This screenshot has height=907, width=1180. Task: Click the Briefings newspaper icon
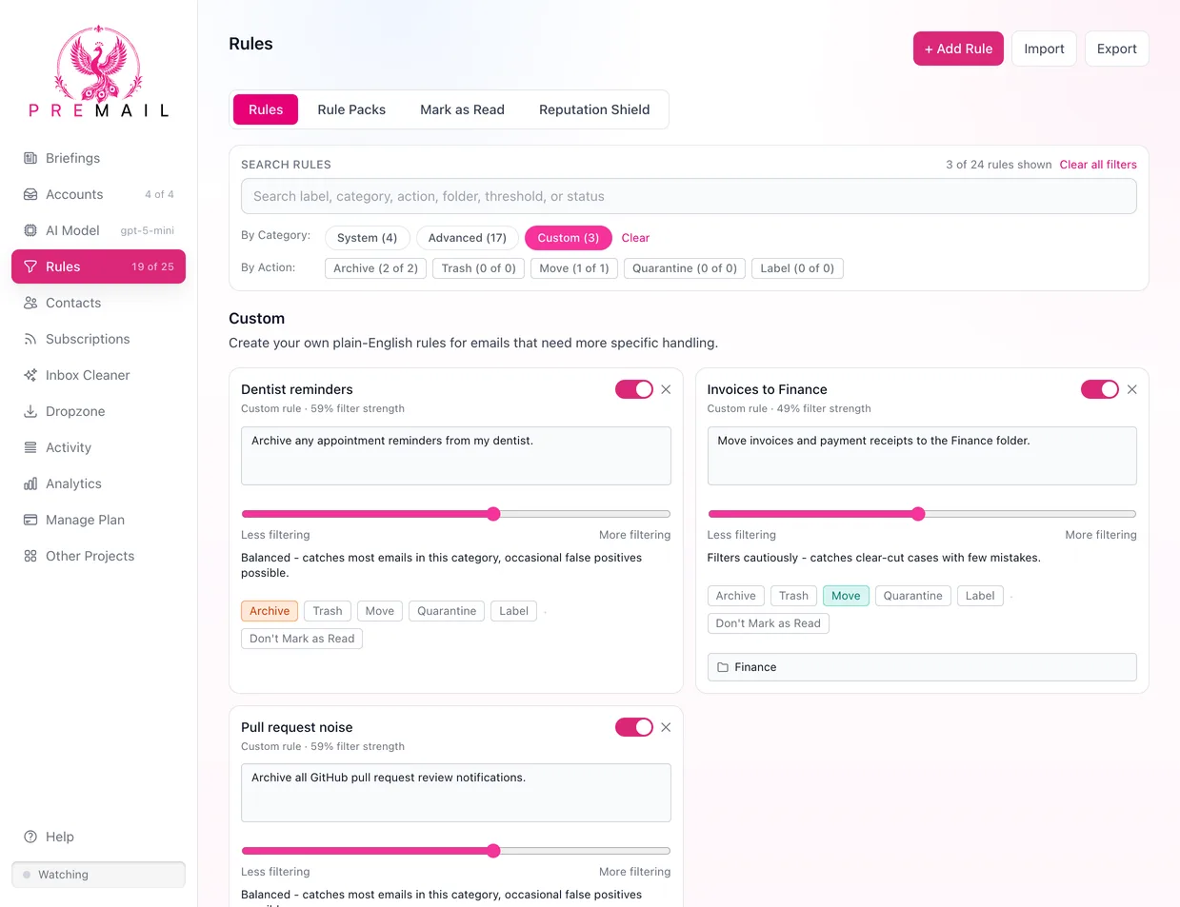pyautogui.click(x=30, y=158)
